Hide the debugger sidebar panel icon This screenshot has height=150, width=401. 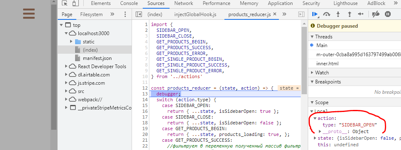pos(302,14)
